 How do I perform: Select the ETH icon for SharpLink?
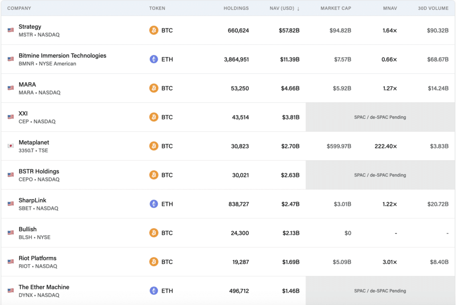coord(153,204)
